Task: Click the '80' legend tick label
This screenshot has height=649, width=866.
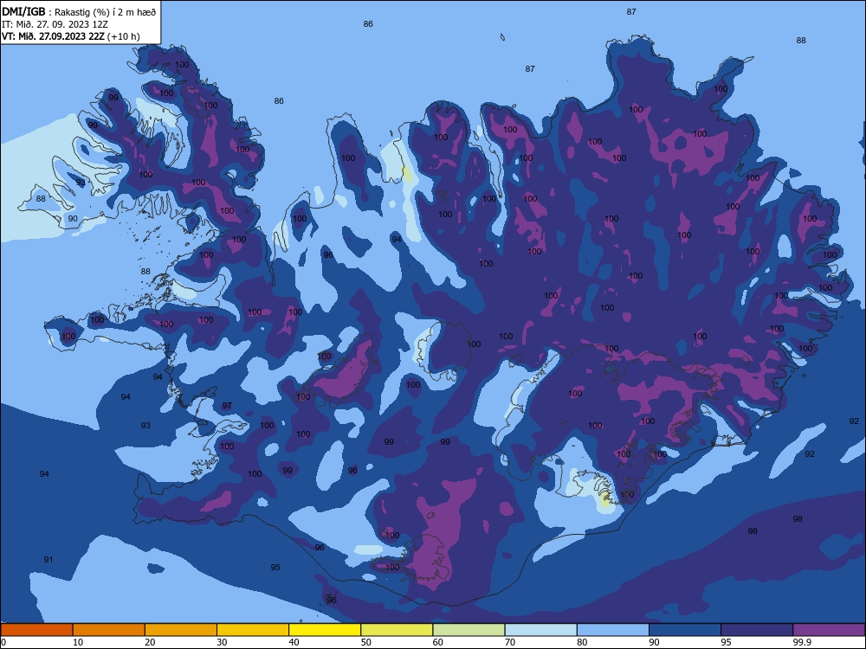Action: tap(582, 642)
